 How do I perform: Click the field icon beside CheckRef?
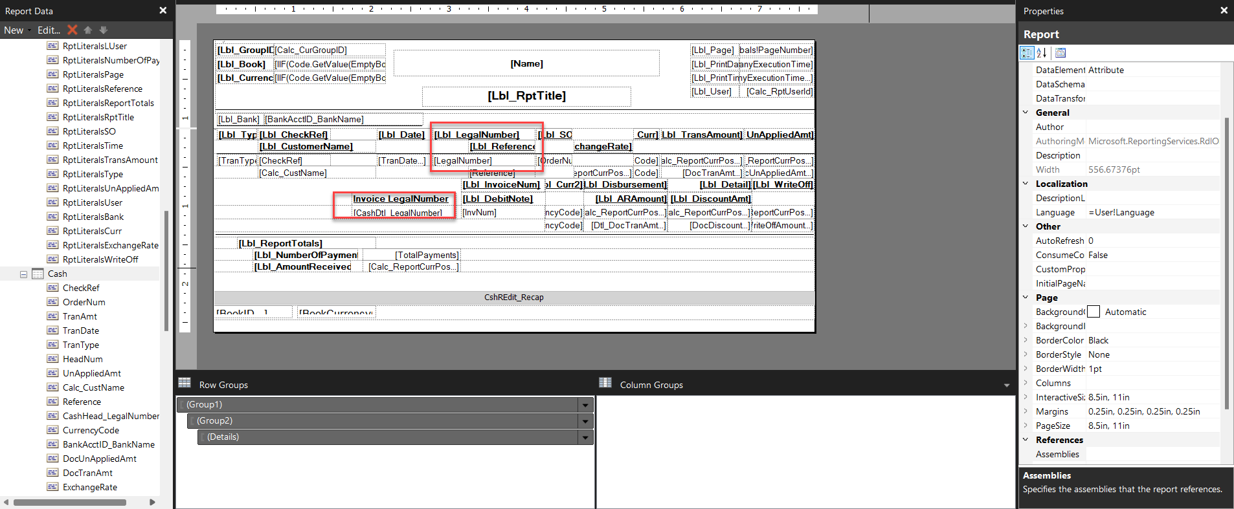pyautogui.click(x=53, y=288)
